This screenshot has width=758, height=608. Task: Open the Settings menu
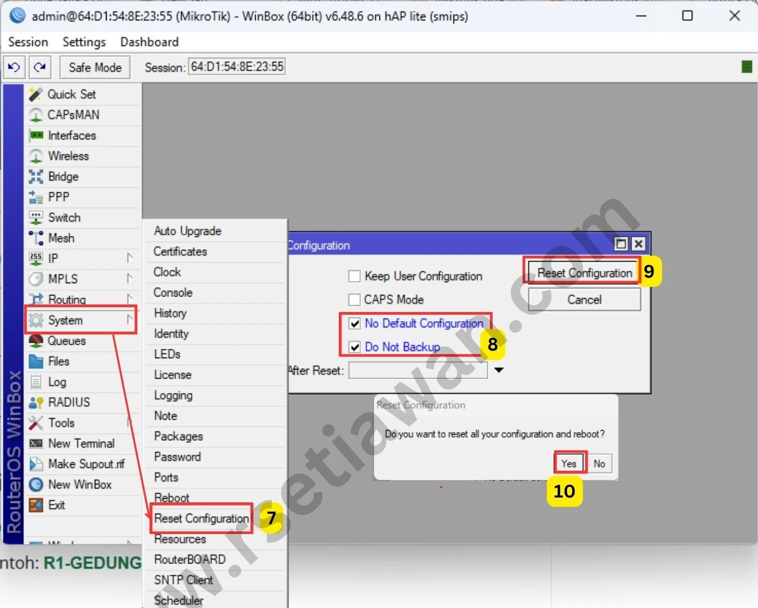(84, 42)
